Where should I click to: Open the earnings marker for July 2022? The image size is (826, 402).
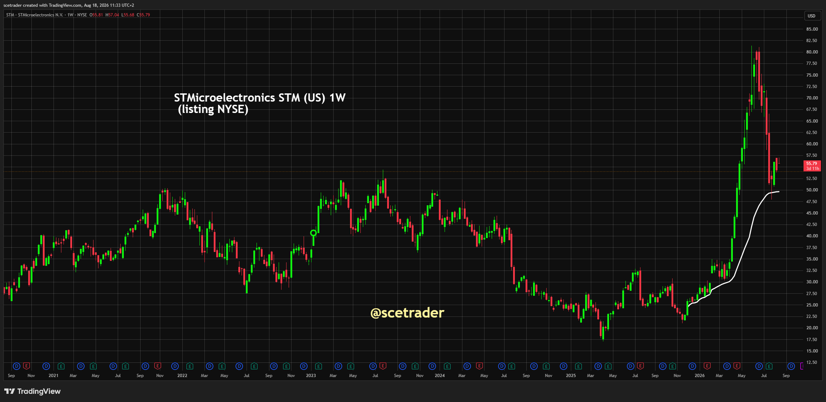coord(254,366)
